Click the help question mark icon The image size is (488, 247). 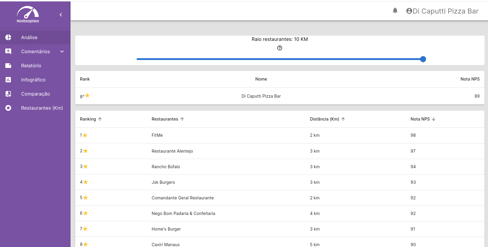pyautogui.click(x=280, y=48)
